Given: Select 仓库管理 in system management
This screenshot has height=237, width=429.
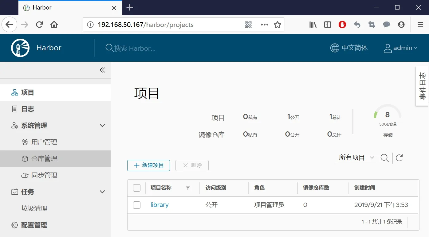Looking at the screenshot, I should (44, 159).
